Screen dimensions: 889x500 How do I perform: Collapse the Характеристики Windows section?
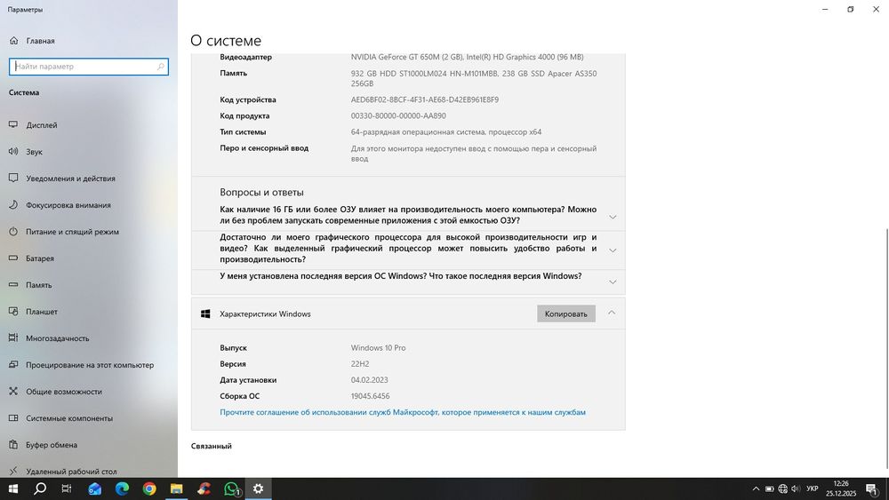point(612,313)
